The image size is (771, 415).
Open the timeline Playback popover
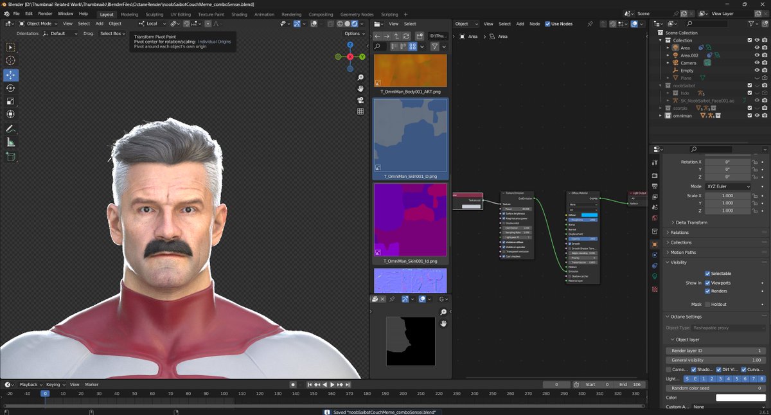coord(30,385)
